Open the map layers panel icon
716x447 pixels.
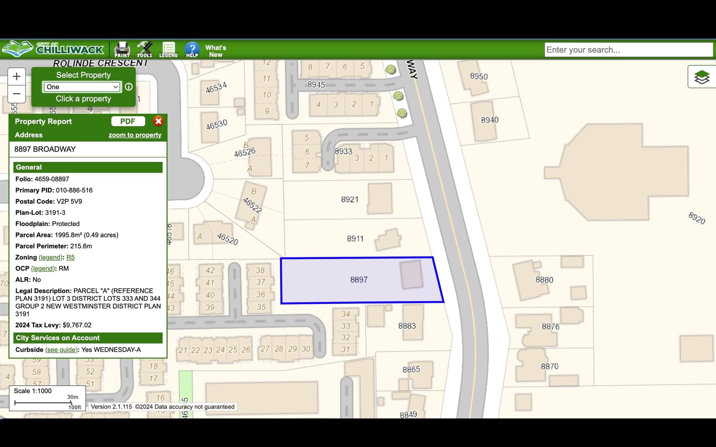click(702, 77)
